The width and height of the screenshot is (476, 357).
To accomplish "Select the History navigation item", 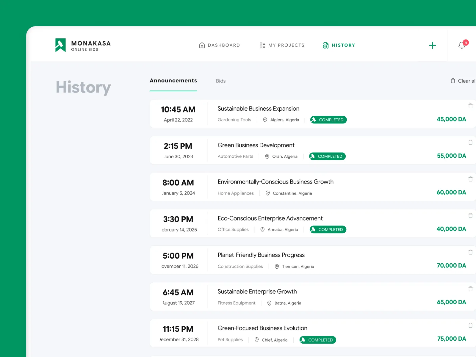I will click(x=339, y=45).
